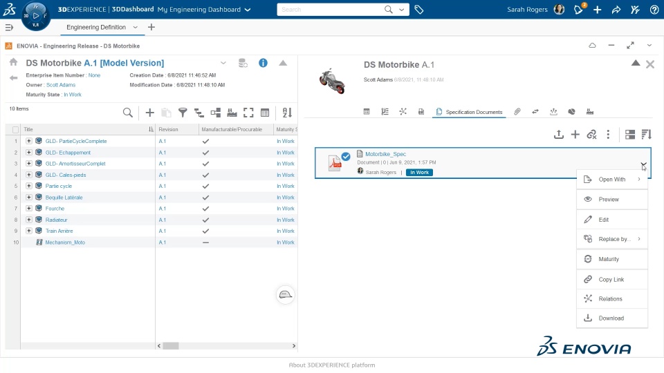
Task: Click the filter funnel icon
Action: pos(183,113)
